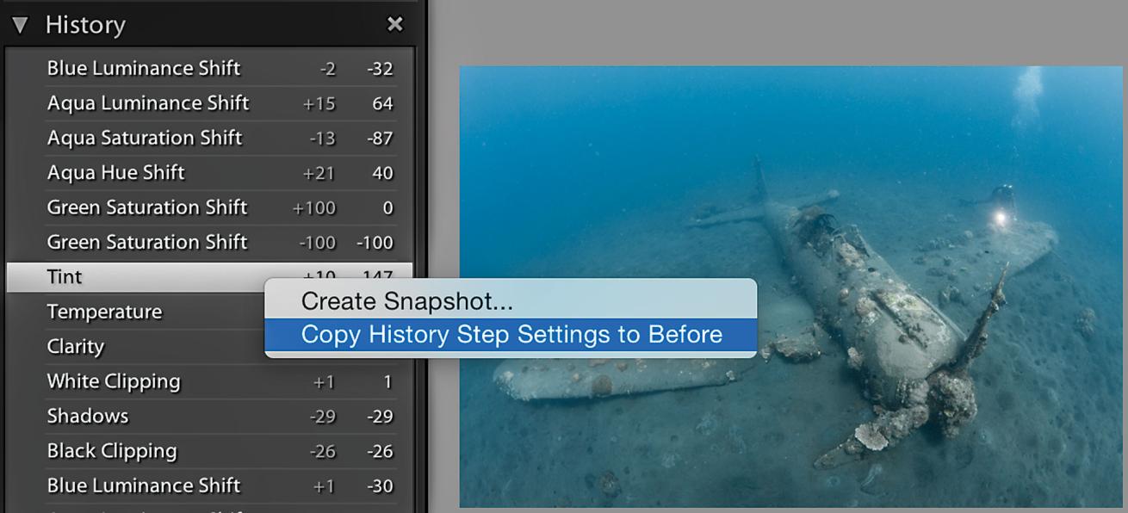The image size is (1128, 513).
Task: Select the Clarity history step
Action: point(76,346)
